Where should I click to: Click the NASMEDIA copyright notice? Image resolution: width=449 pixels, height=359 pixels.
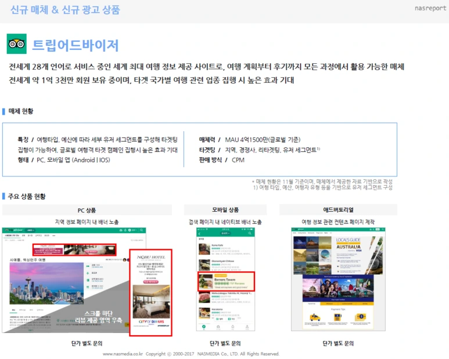tap(213, 354)
